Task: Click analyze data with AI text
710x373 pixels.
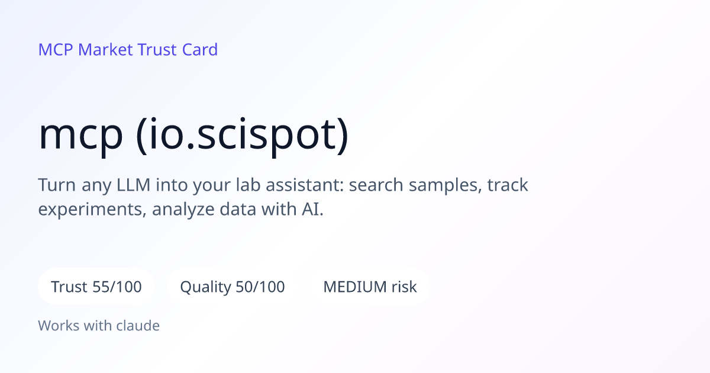Action: pos(238,210)
